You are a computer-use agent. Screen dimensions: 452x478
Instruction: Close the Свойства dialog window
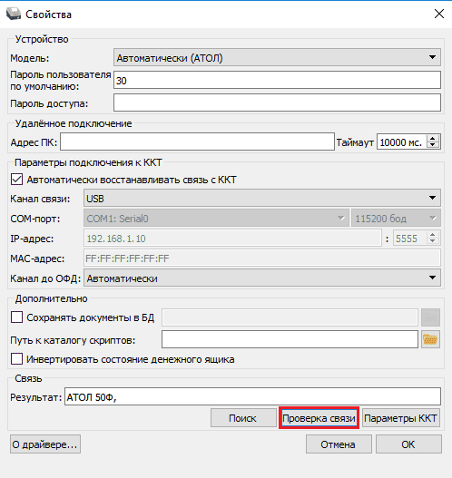point(439,14)
